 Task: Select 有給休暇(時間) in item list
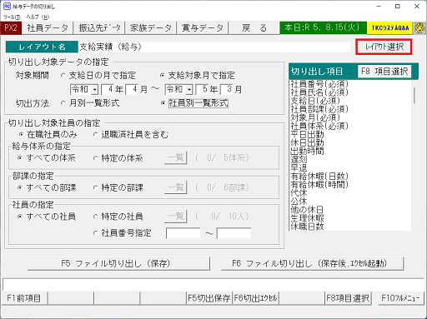pyautogui.click(x=319, y=184)
